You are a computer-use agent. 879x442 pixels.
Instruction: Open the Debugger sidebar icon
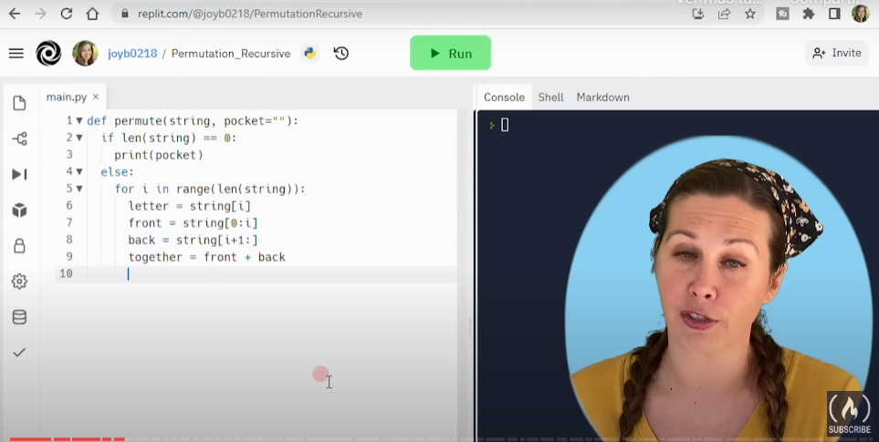tap(19, 174)
